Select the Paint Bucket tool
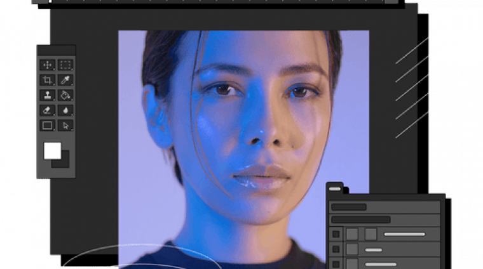483x269 pixels. [x=65, y=95]
